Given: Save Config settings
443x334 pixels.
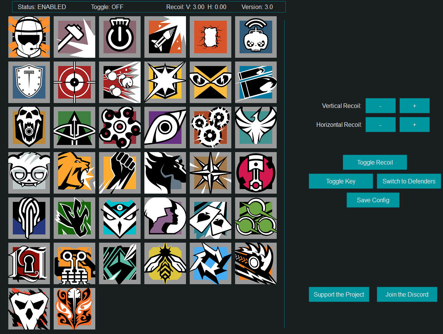Looking at the screenshot, I should (x=373, y=200).
